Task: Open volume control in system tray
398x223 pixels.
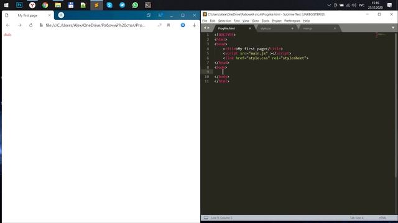Action: pos(354,5)
